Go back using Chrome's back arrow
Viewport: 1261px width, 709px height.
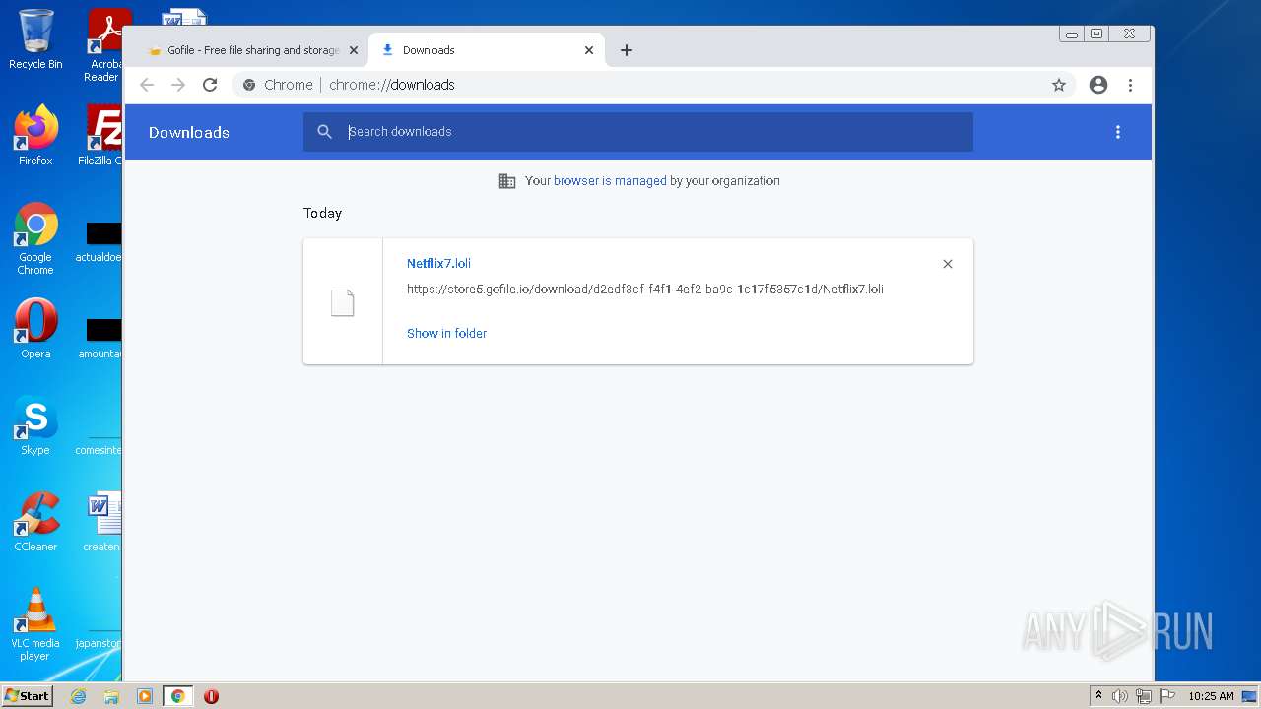pyautogui.click(x=147, y=85)
